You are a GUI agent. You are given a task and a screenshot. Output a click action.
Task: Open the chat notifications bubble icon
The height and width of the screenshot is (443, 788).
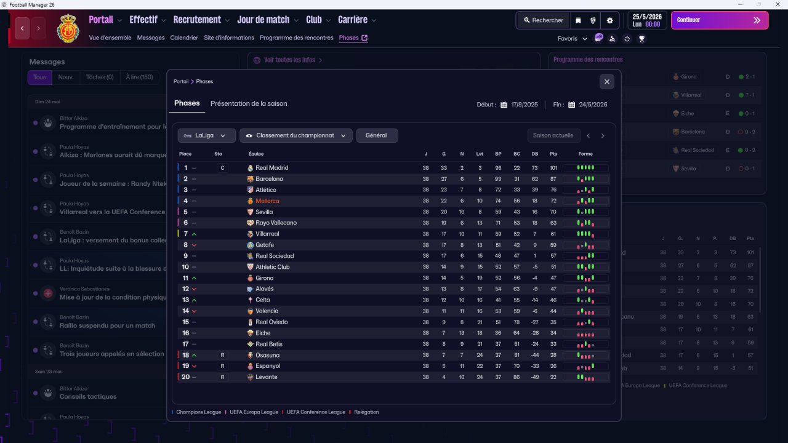598,38
